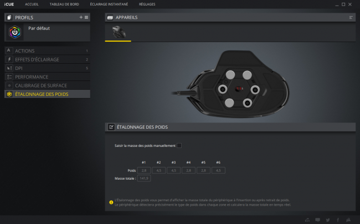The width and height of the screenshot is (360, 224).
Task: Select the mouse device thumbnail
Action: pos(119,32)
